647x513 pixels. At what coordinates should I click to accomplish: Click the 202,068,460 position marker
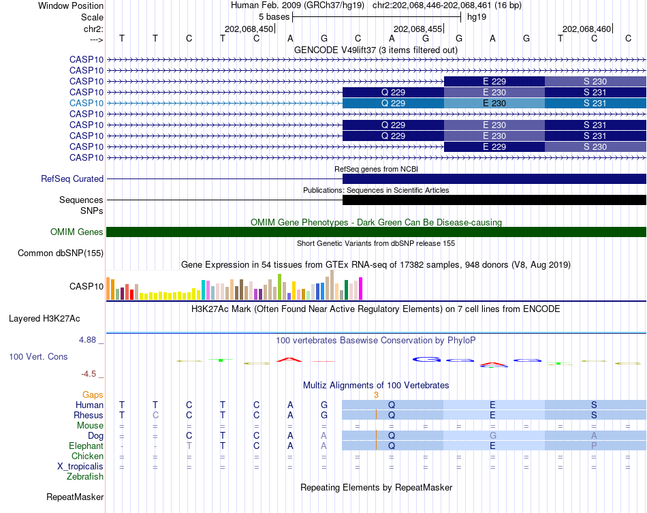click(x=586, y=29)
